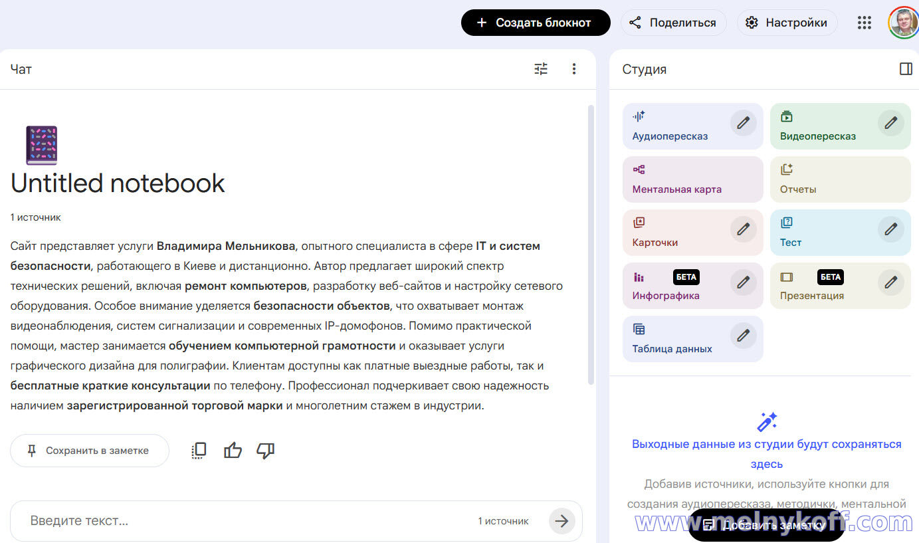
Task: Mark response with thumbs down
Action: pyautogui.click(x=266, y=451)
